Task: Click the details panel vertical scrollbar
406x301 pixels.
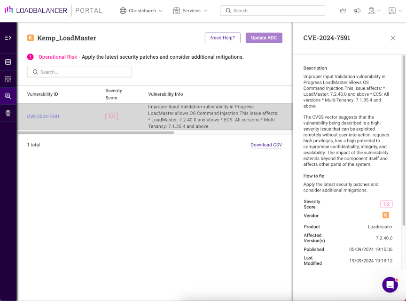Action: pos(404,140)
